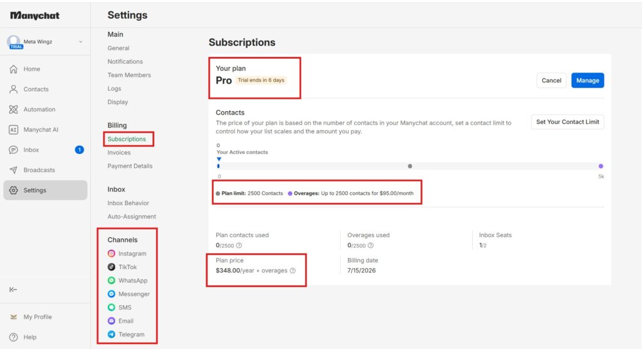Click the gray plan limit marker on slider

[410, 166]
